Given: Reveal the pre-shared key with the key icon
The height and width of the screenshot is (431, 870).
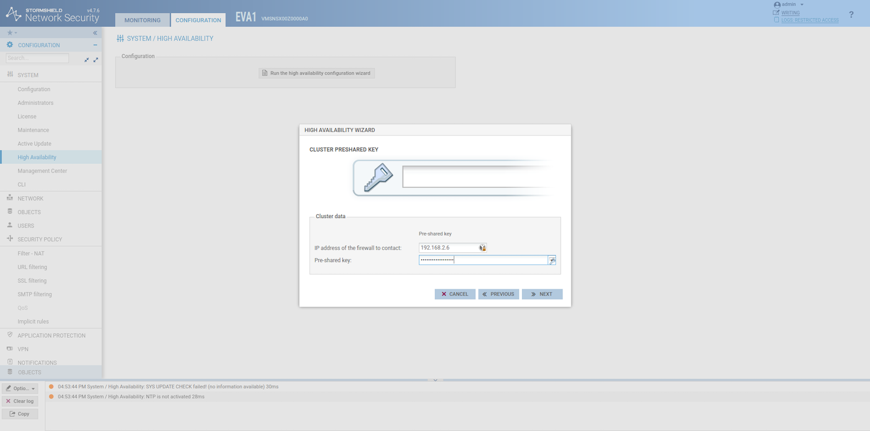Looking at the screenshot, I should tap(552, 261).
